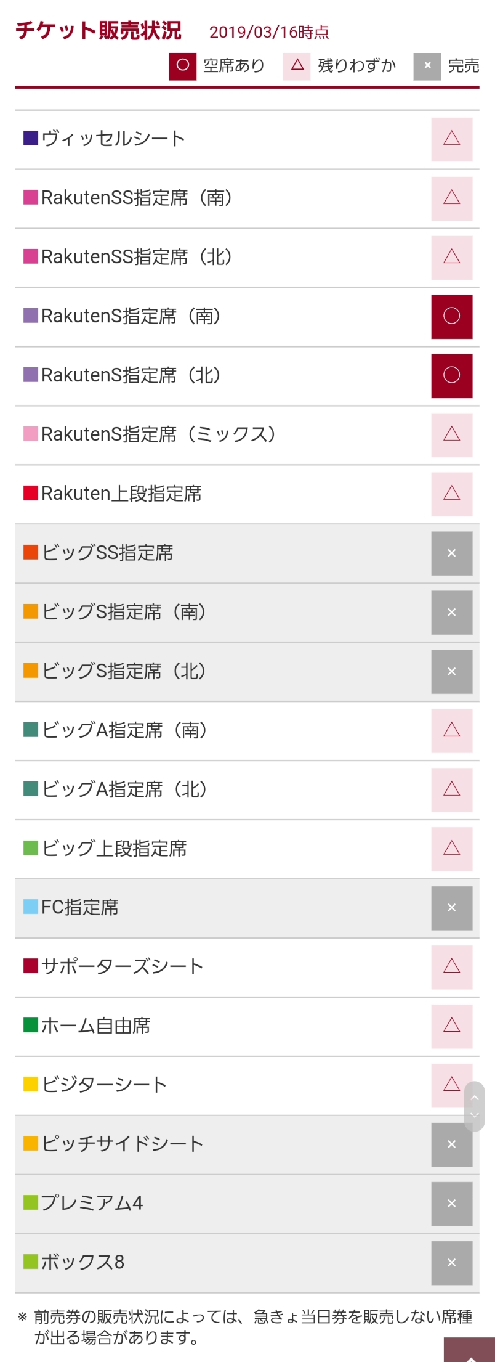Click circle availability icon for RakutenS指定席（南）
This screenshot has height=1362, width=495.
click(451, 317)
